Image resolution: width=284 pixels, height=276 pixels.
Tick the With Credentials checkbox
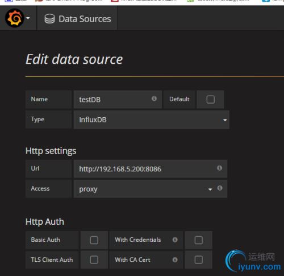coord(199,240)
